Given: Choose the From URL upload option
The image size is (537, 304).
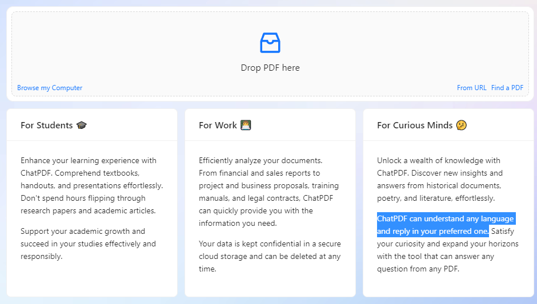Looking at the screenshot, I should [x=471, y=88].
